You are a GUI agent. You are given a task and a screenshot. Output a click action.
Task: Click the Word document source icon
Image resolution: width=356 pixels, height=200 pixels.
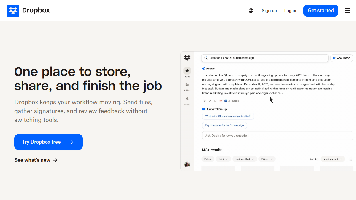click(225, 101)
